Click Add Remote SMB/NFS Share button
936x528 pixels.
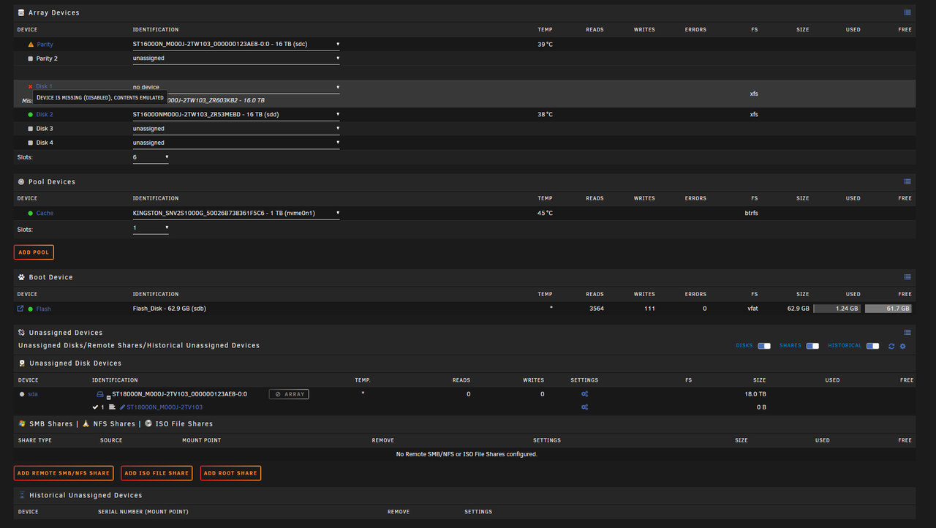point(64,473)
